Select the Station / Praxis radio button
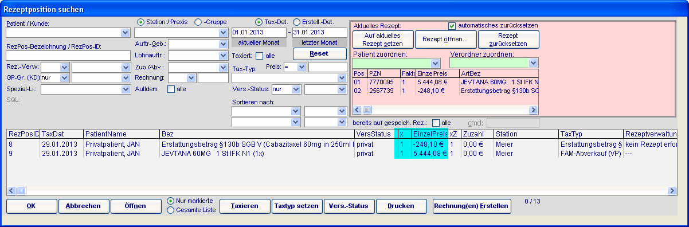The image size is (689, 227). 141,22
